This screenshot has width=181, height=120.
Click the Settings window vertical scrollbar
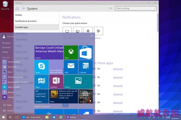pos(158,22)
